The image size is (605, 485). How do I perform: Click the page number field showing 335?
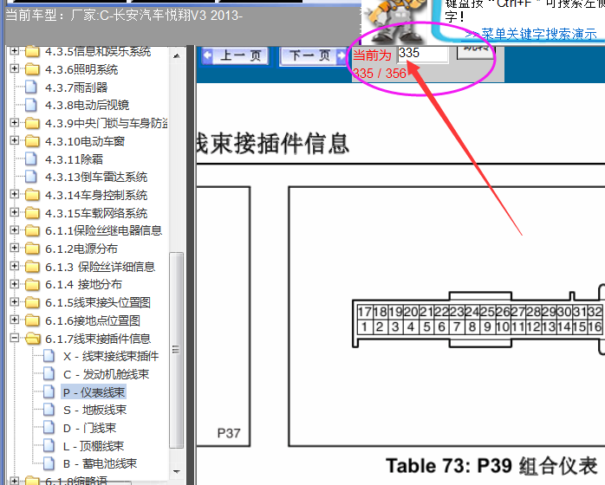[x=423, y=54]
